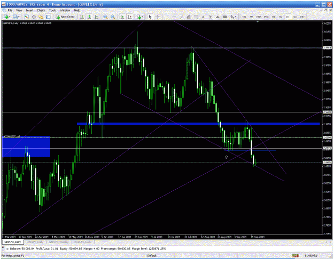Click the Balance line in the terminal

[x=86, y=248]
